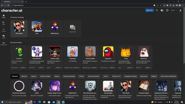The image size is (185, 104).
Task: Open the Image Generating tab
Action: coord(69,76)
